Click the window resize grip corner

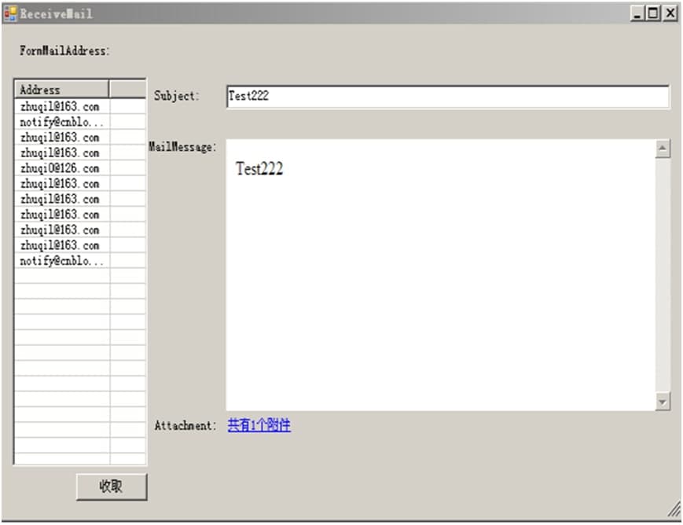(x=674, y=510)
